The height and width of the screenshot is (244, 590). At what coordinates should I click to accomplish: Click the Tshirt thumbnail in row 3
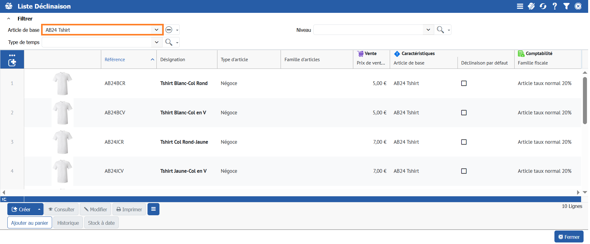(x=62, y=142)
